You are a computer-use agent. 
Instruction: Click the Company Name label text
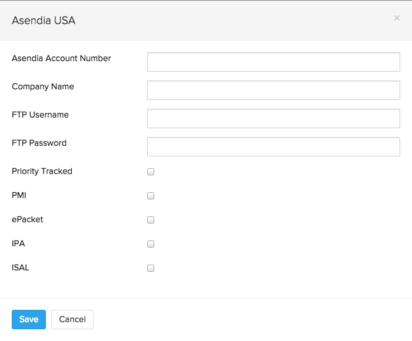coord(43,86)
